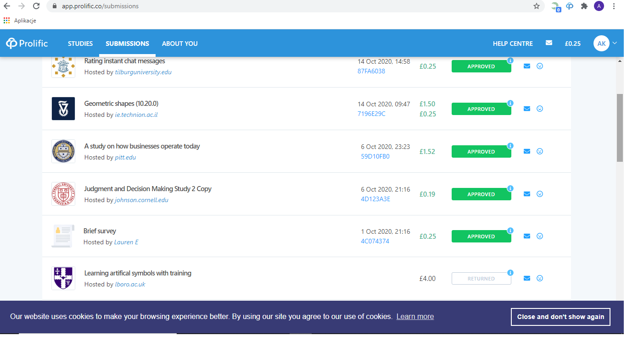Screen dimensions: 627x352
Task: Show info badge on businesses operate study status
Action: (x=510, y=146)
